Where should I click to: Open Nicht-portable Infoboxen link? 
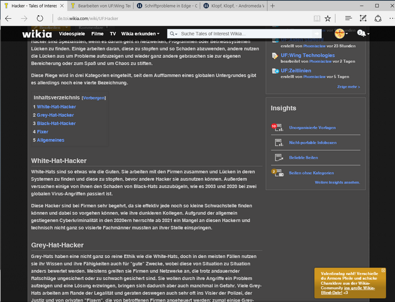313,142
